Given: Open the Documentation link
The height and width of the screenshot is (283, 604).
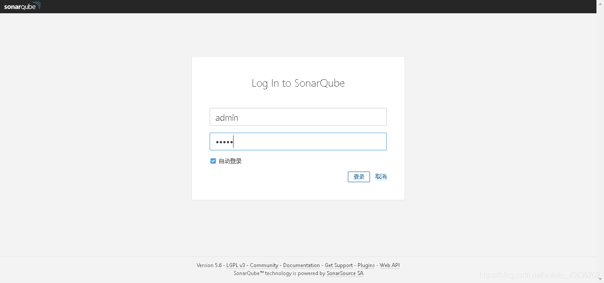Looking at the screenshot, I should [x=301, y=265].
